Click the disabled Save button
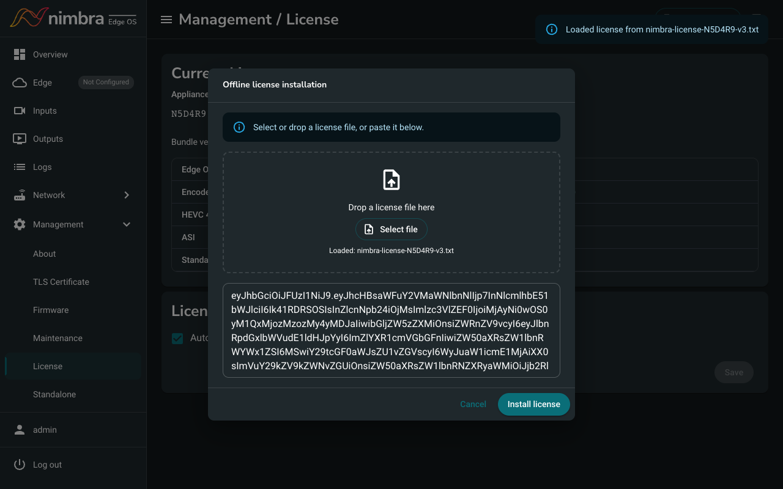This screenshot has height=489, width=783. coord(734,372)
